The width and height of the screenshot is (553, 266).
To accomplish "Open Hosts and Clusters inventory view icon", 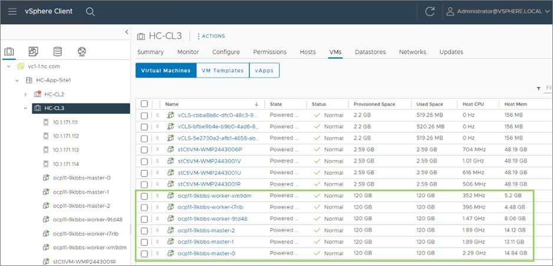I will 9,52.
